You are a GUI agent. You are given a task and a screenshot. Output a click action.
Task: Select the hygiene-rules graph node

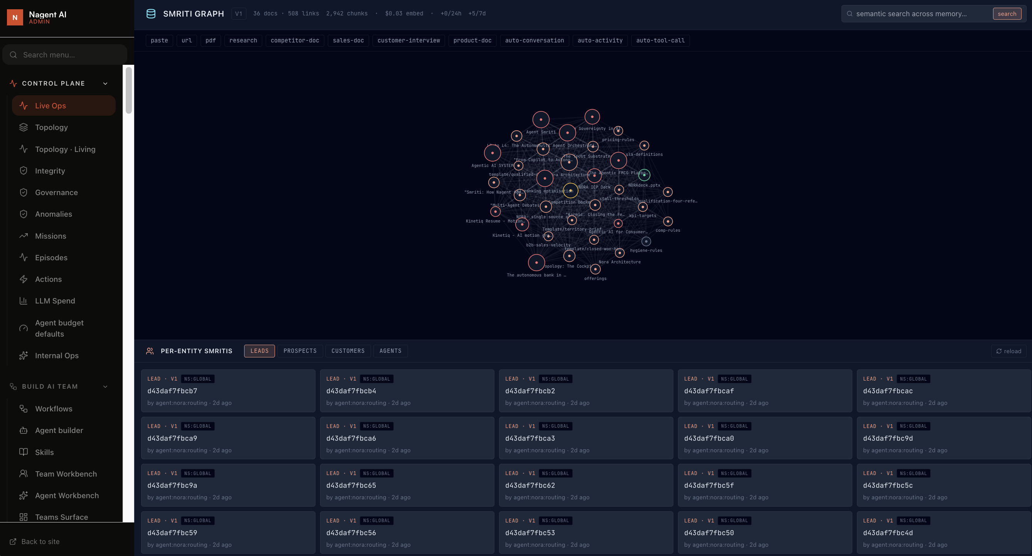point(646,241)
